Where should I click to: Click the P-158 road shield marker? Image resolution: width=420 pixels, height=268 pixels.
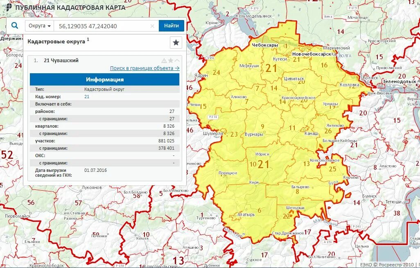point(120,266)
